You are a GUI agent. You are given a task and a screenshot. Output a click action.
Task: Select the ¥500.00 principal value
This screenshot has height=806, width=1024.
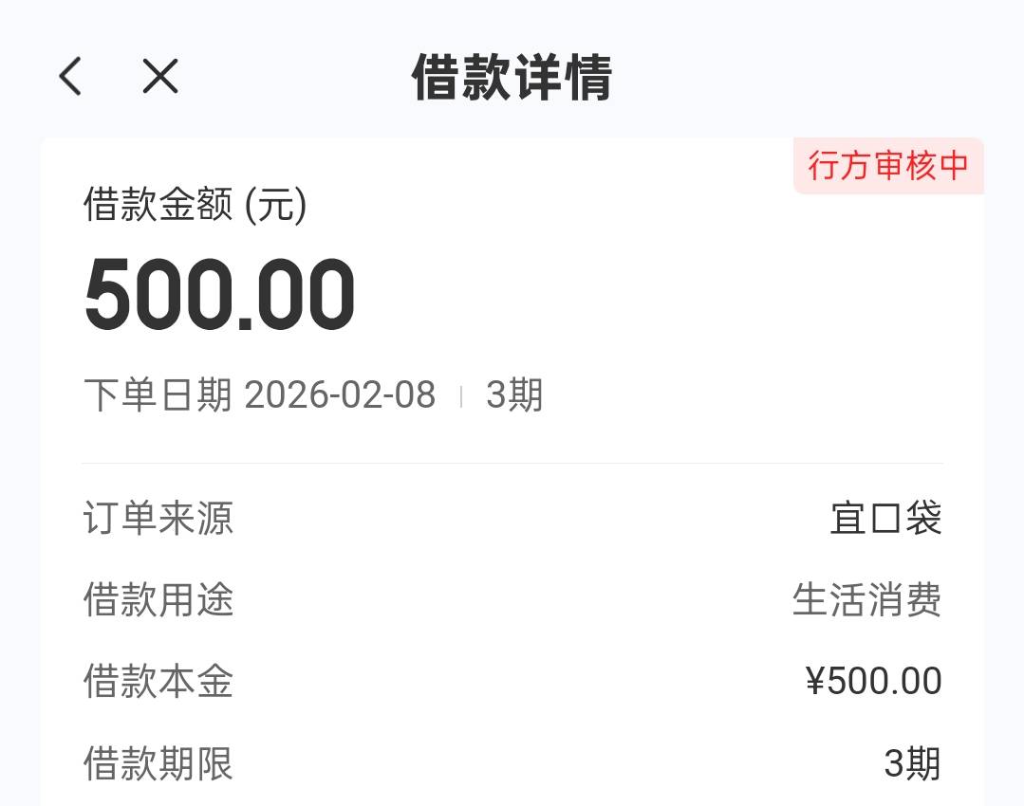pyautogui.click(x=873, y=682)
